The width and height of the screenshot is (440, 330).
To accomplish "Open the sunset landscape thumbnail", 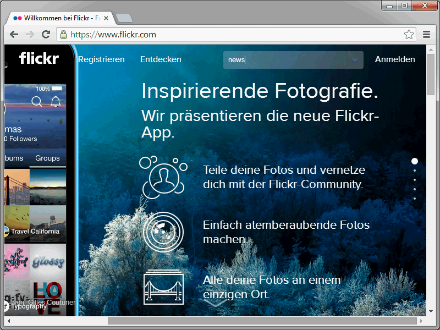I will [48, 187].
